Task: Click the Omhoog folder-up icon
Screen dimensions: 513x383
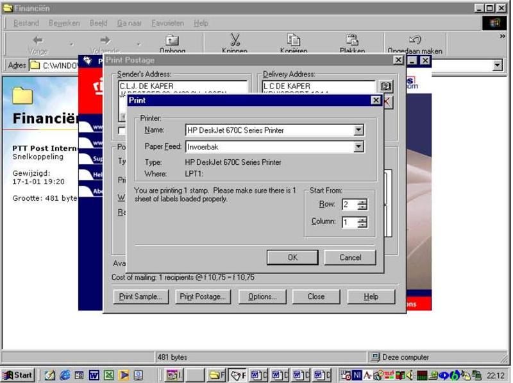Action: tap(172, 40)
